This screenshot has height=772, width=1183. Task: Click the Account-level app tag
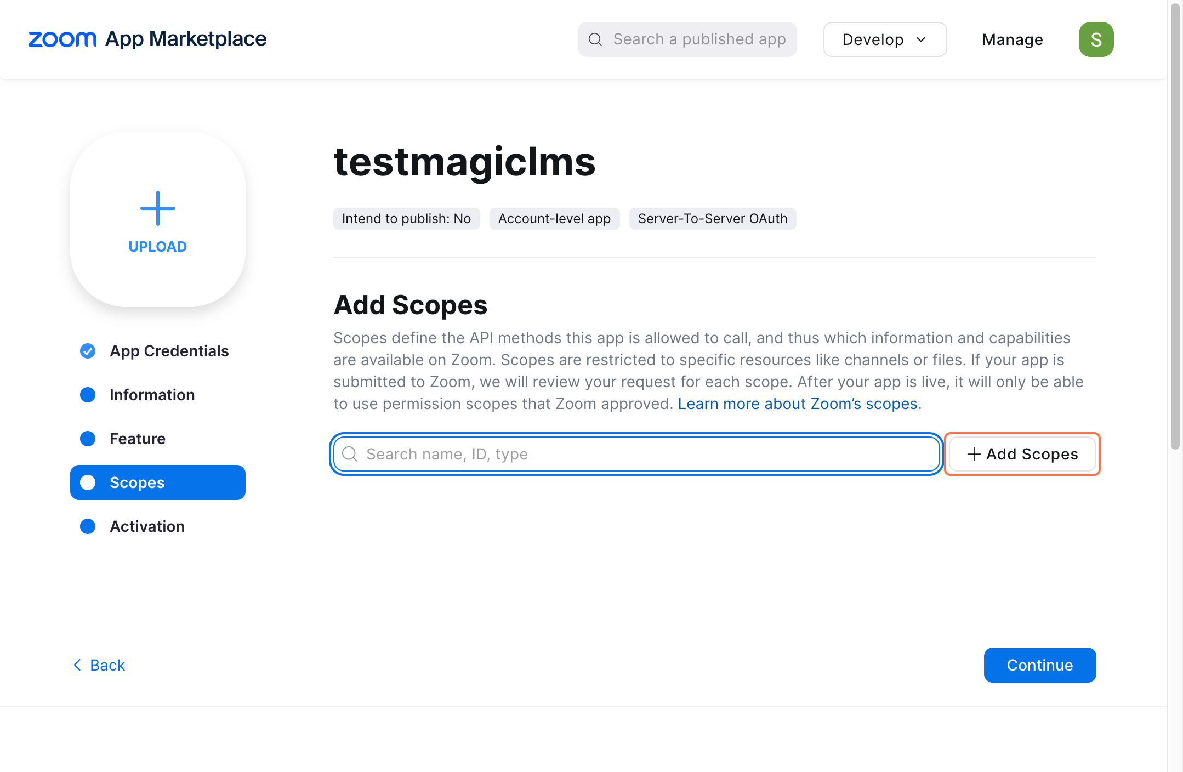point(554,219)
